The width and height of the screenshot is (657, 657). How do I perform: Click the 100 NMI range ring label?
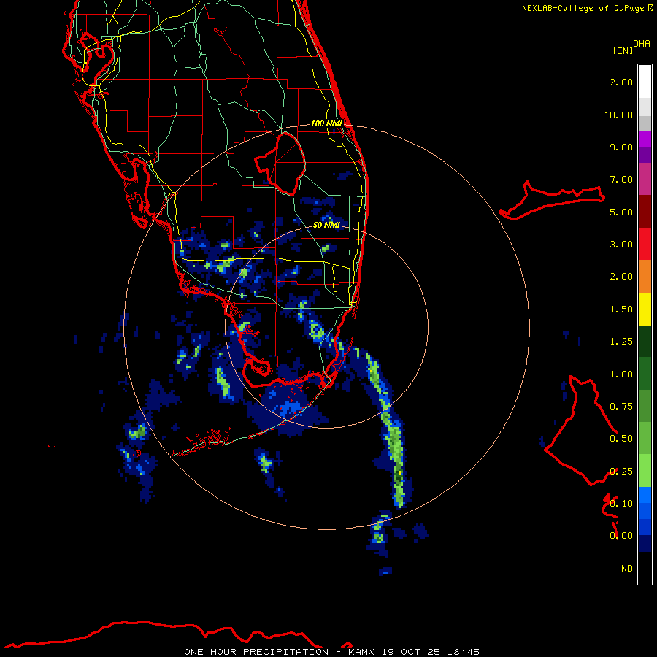[x=326, y=123]
